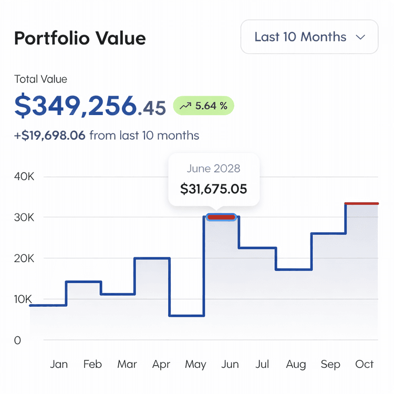Open the Last 10 Months dropdown
This screenshot has height=394, width=394.
309,37
